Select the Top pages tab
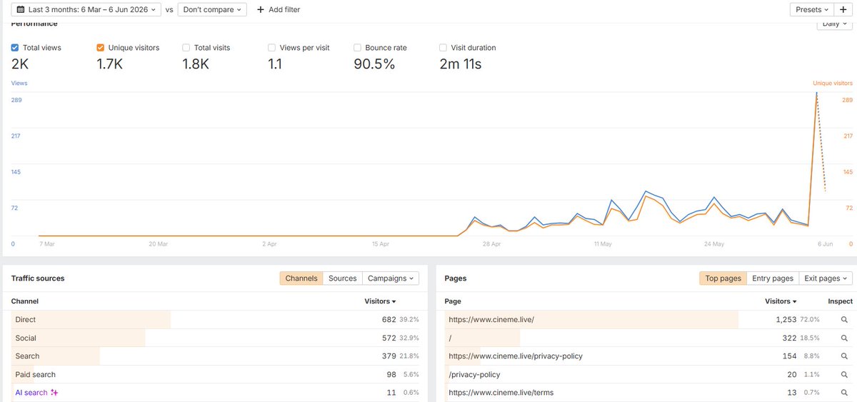 coord(722,278)
